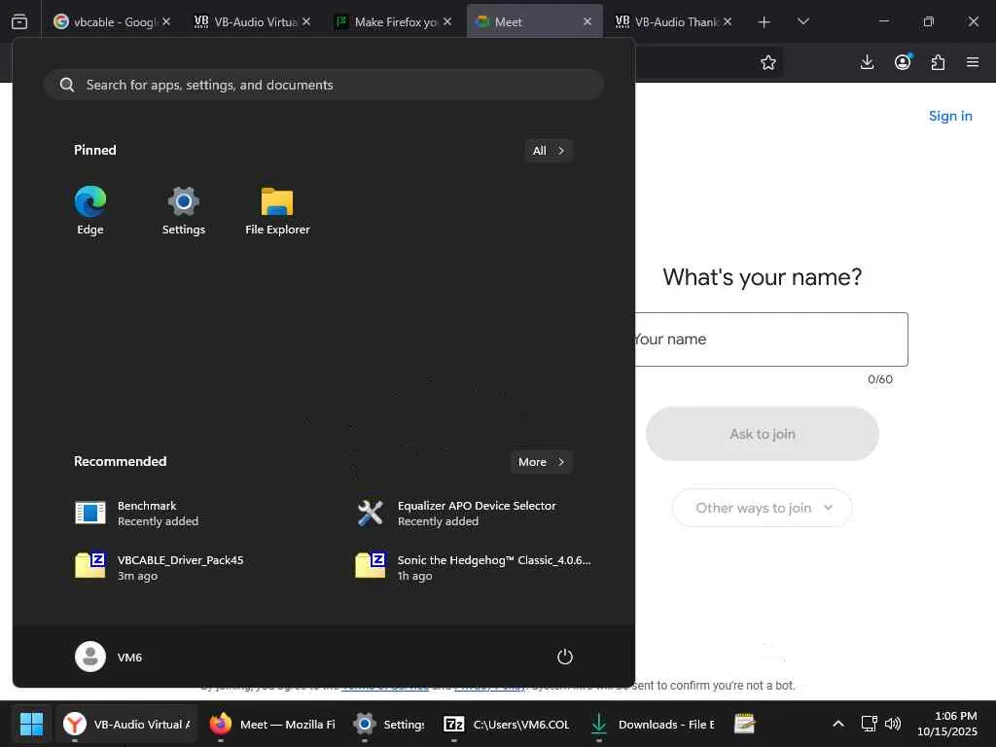The height and width of the screenshot is (747, 996).
Task: Open the volume tray icon
Action: click(x=893, y=724)
